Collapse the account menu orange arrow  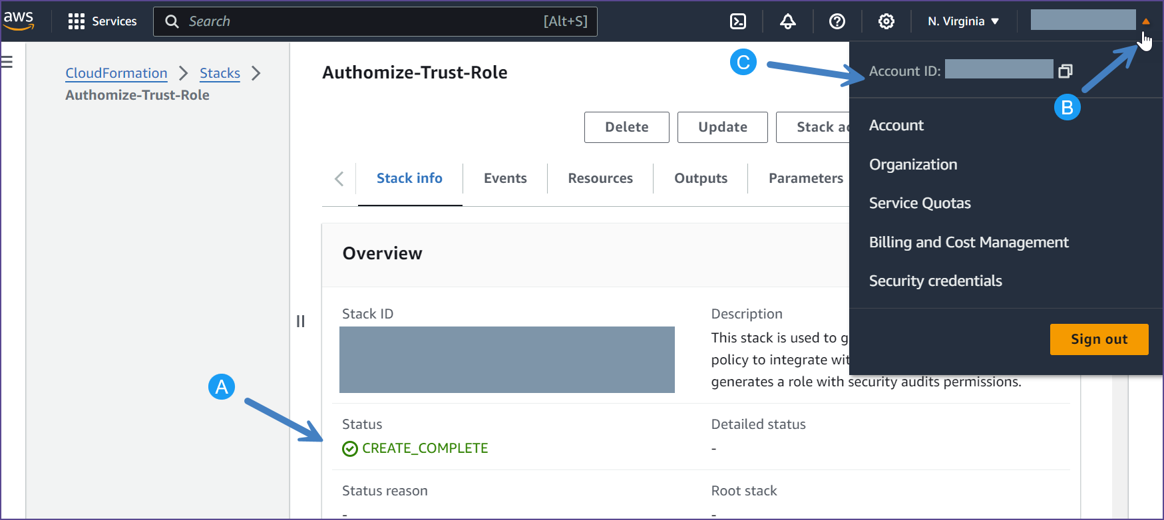pos(1146,21)
